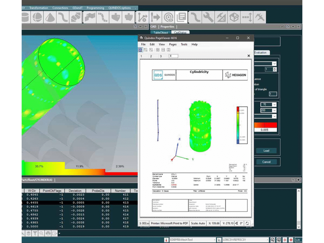The width and height of the screenshot is (324, 243).
Task: Open the LDBCSY:REFR$CSY dropdown
Action: tap(267, 240)
